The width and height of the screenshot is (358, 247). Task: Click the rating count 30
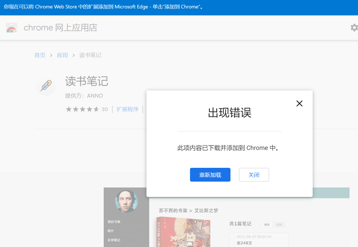tap(105, 109)
